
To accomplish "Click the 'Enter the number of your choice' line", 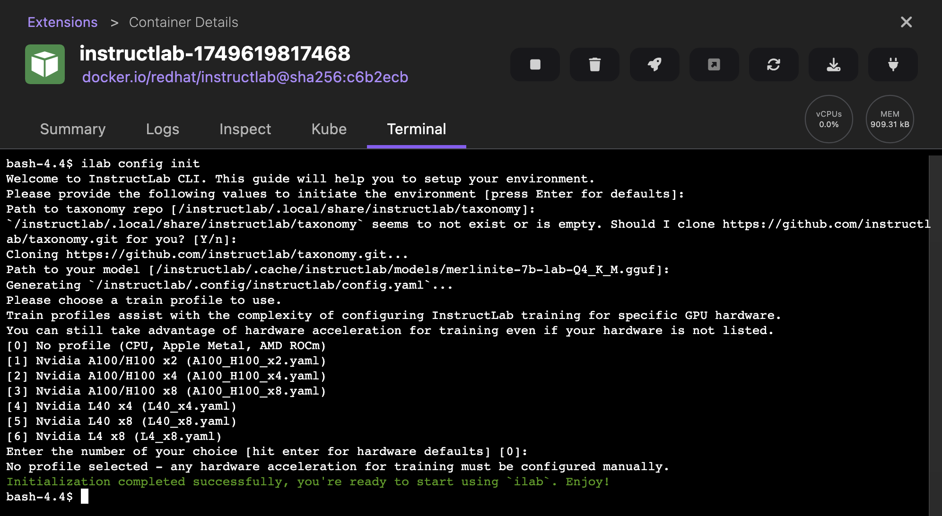I will coord(267,451).
